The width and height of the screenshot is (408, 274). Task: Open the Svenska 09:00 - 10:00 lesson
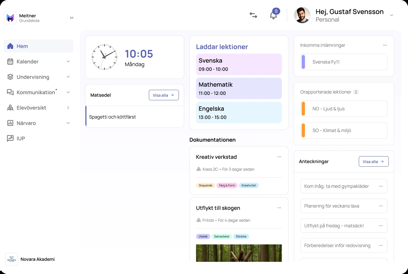pyautogui.click(x=239, y=65)
